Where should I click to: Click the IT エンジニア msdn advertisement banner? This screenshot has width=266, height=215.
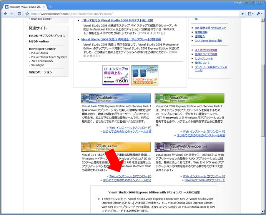coord(116,75)
